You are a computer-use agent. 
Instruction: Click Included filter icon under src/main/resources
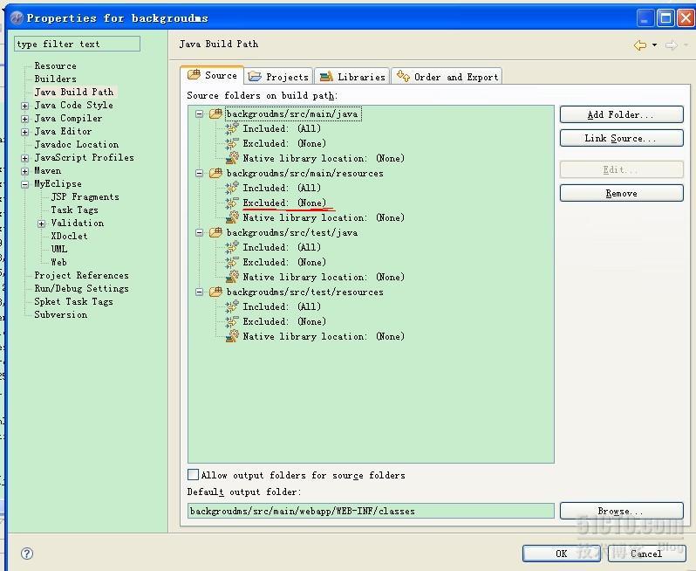(232, 188)
